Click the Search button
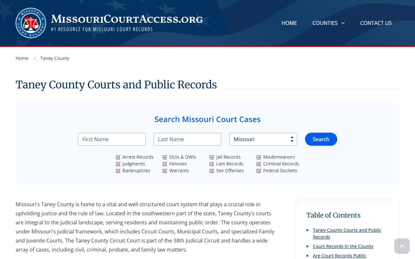 pos(321,139)
